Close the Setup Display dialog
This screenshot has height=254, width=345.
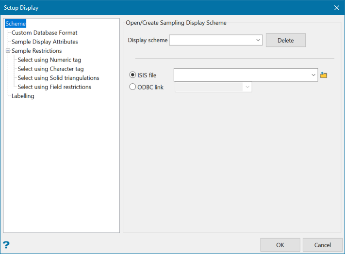tap(337, 8)
